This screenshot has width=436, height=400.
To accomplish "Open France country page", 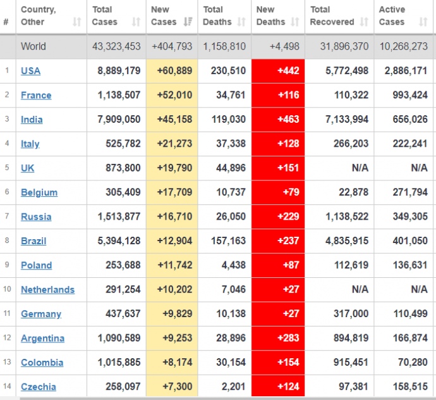I will pyautogui.click(x=36, y=96).
